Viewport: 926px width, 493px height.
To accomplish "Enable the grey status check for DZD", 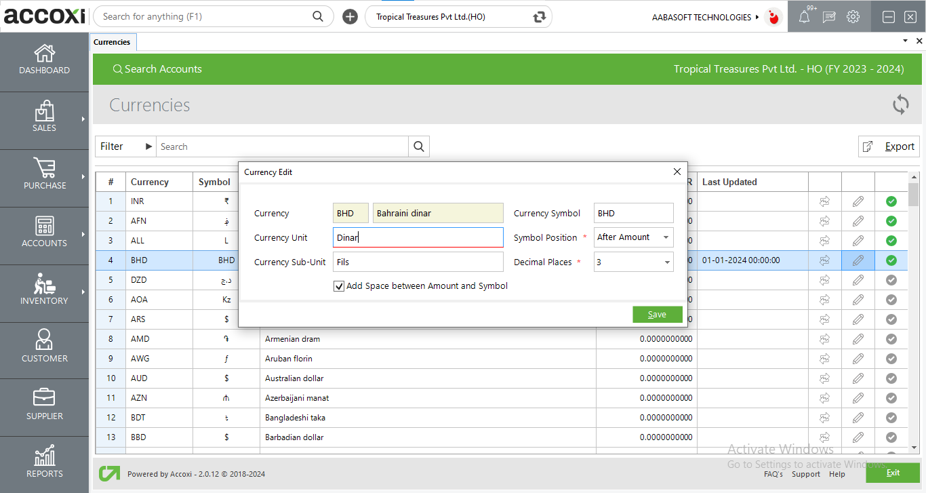I will pyautogui.click(x=891, y=280).
